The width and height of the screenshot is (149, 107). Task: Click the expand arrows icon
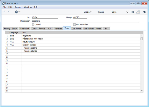[133, 12]
